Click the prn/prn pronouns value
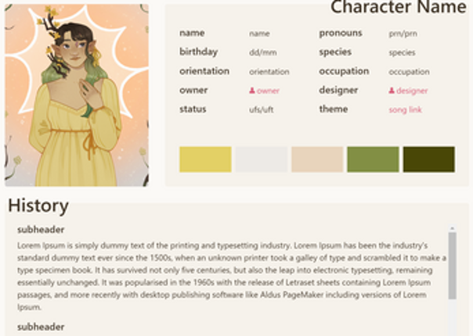Viewport: 473px width, 336px height. (403, 34)
